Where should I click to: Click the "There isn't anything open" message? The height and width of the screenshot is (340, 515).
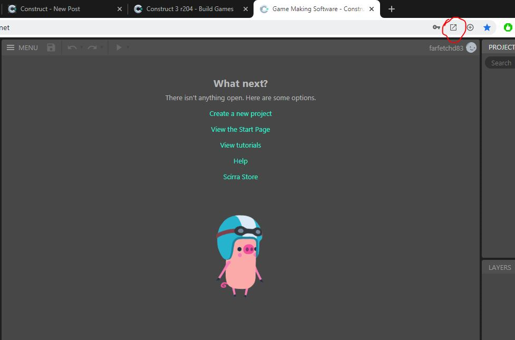pos(240,98)
